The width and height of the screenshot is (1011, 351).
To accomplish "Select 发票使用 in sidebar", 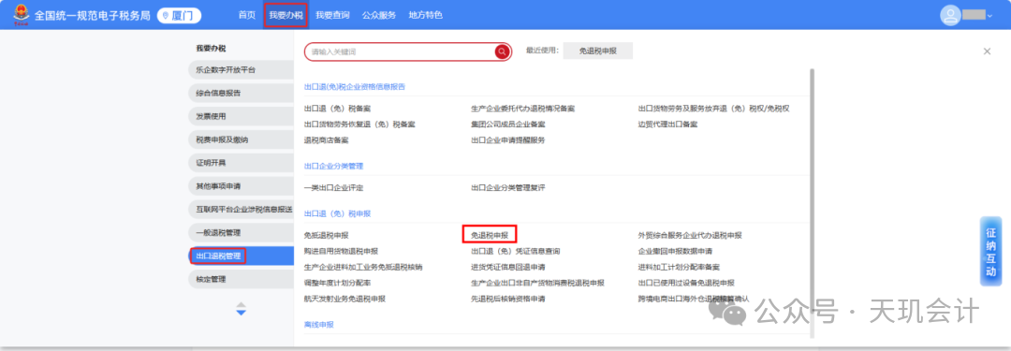I will (x=242, y=116).
